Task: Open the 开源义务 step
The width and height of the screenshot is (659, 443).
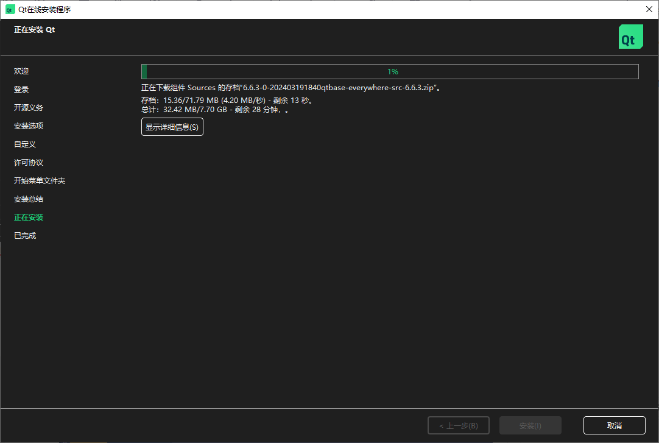Action: pyautogui.click(x=27, y=107)
